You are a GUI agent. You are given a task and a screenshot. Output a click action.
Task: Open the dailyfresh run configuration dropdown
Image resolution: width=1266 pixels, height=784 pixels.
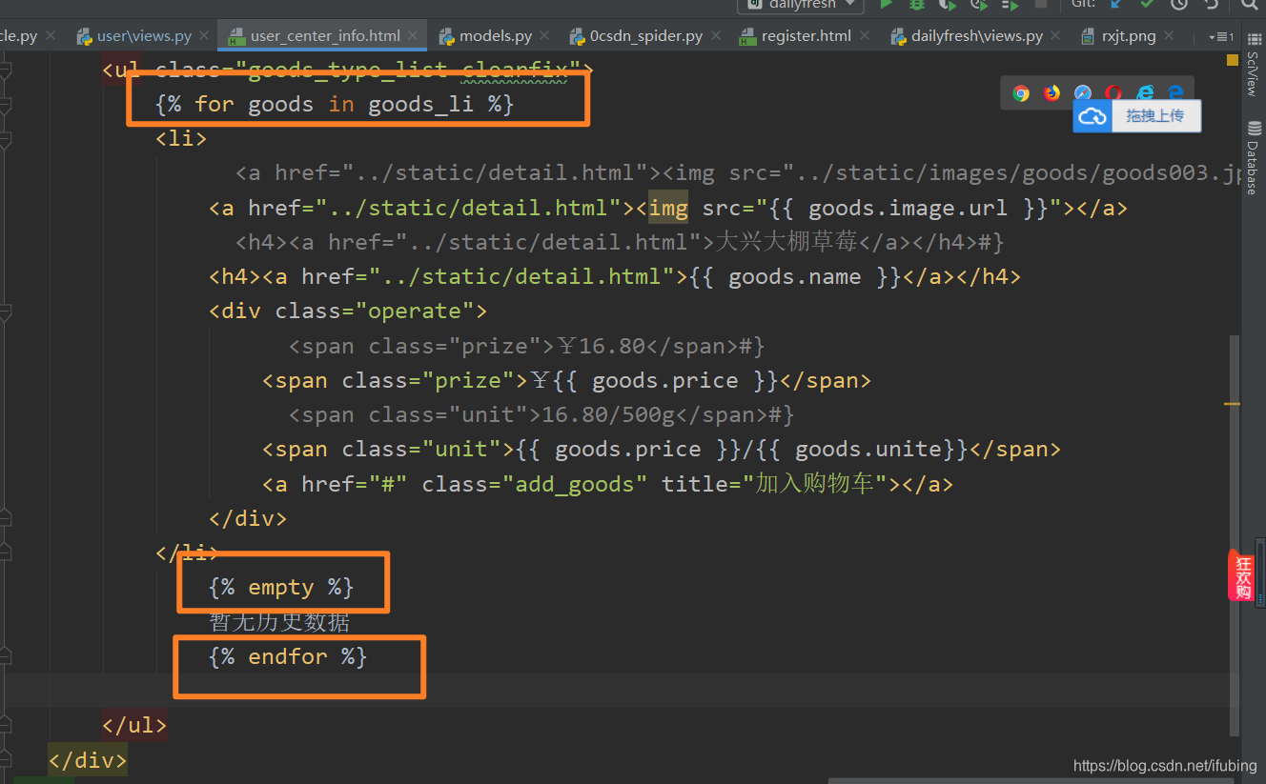[802, 5]
